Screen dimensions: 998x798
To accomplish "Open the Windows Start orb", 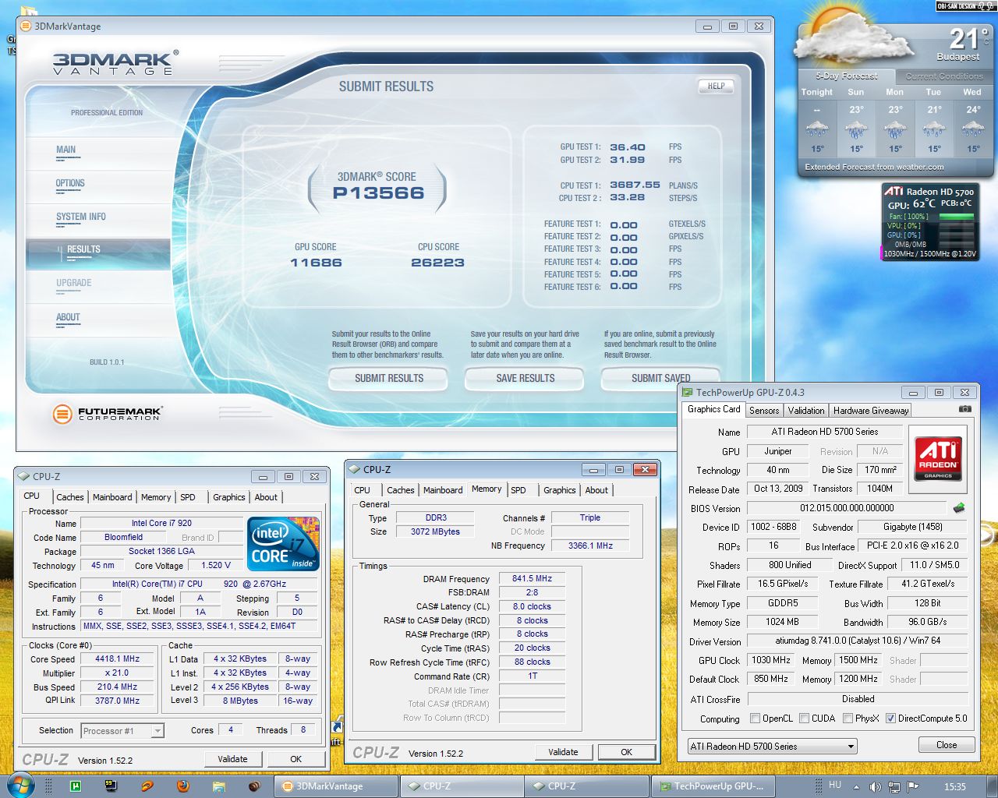I will point(20,786).
